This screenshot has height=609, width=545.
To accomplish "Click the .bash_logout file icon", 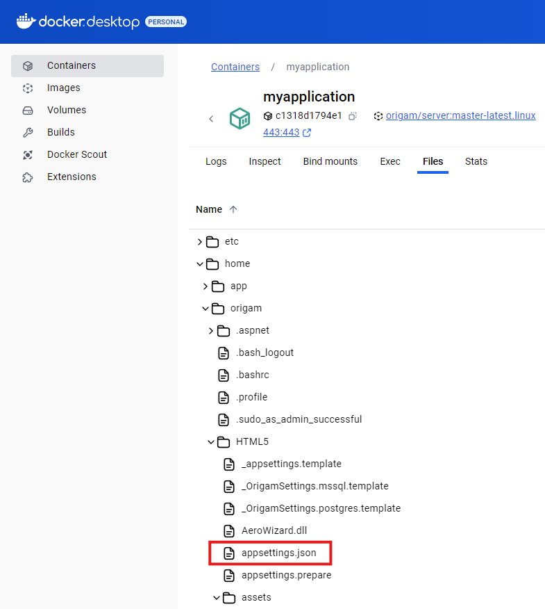I will tap(224, 353).
